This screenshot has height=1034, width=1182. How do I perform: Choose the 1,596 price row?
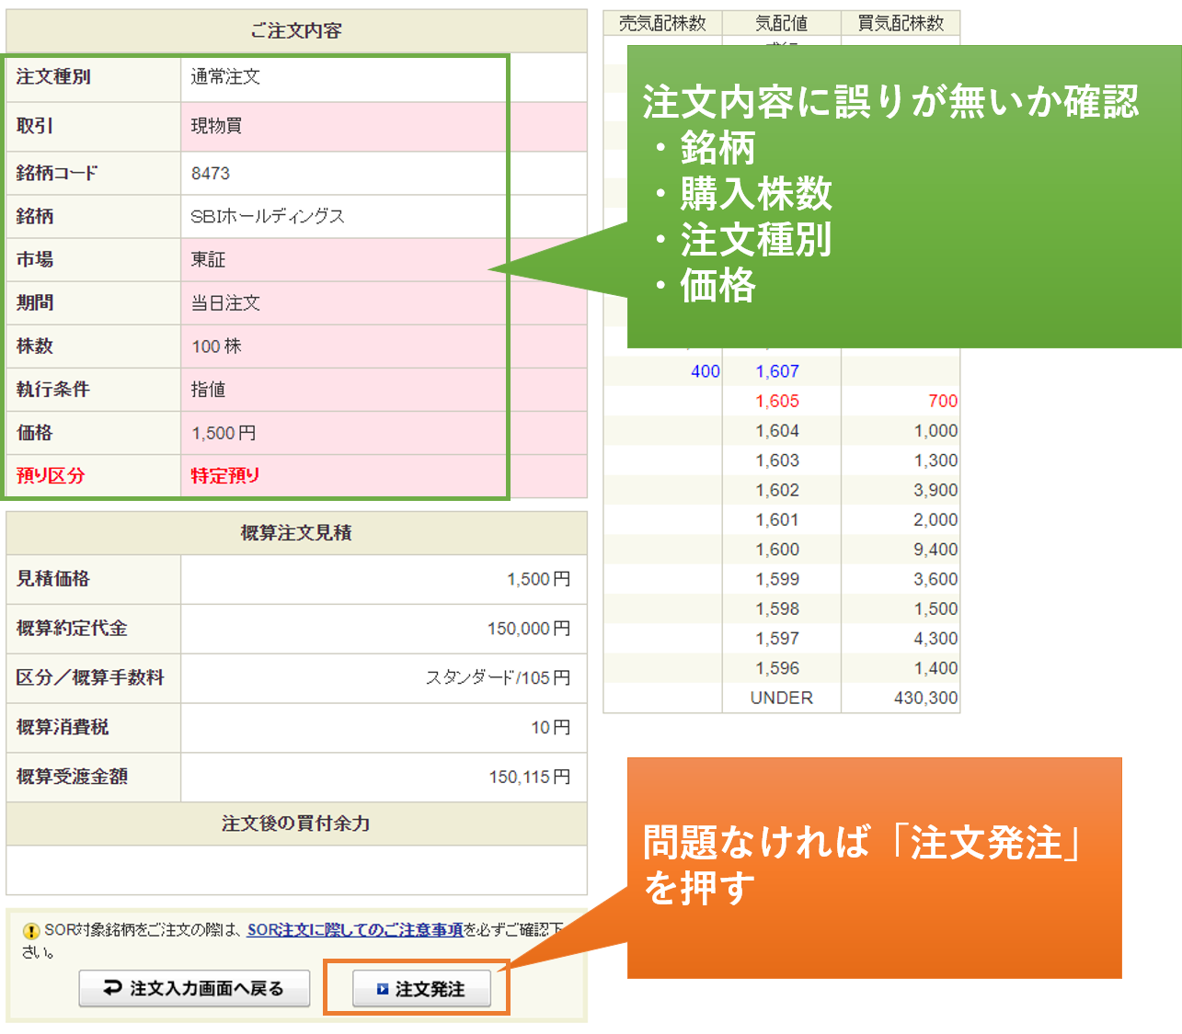pyautogui.click(x=777, y=668)
